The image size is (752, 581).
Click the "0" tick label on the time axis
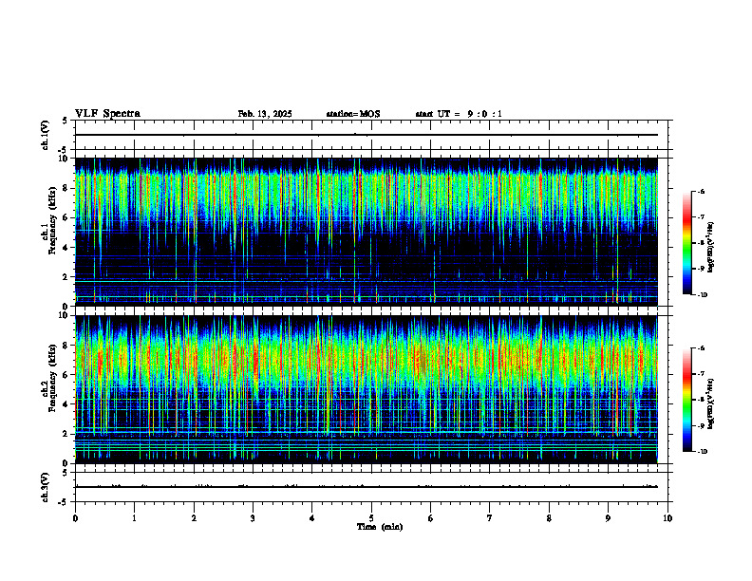click(75, 518)
